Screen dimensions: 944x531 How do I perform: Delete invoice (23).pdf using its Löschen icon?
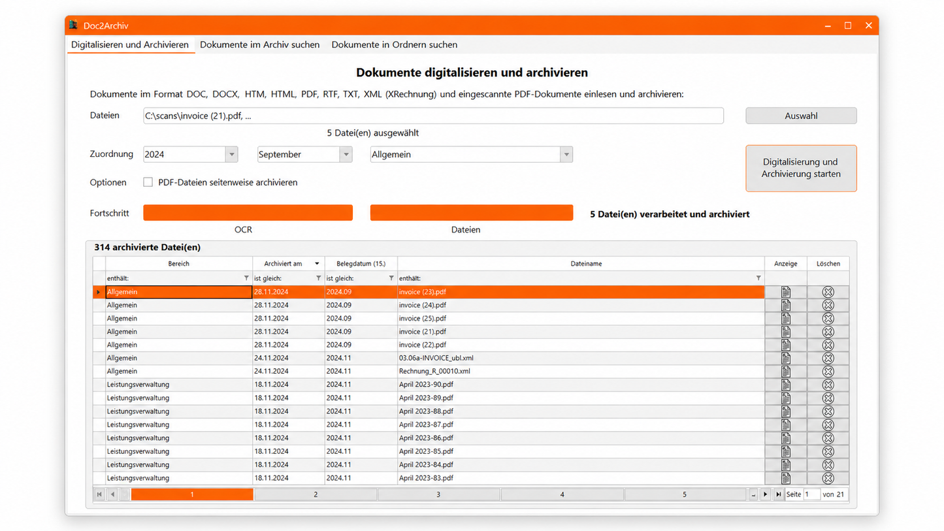[x=828, y=292]
